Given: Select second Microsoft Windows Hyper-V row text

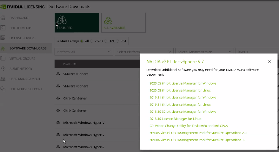Looking at the screenshot, I should (84, 135).
